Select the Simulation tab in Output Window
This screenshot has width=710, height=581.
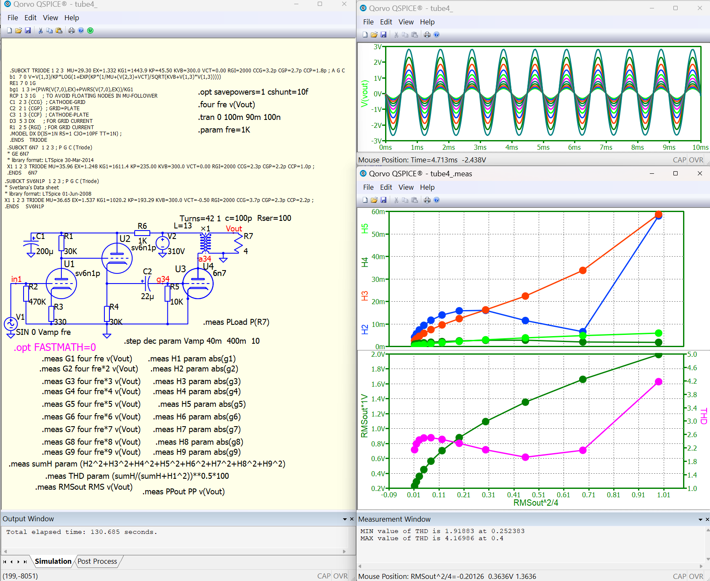(x=53, y=561)
